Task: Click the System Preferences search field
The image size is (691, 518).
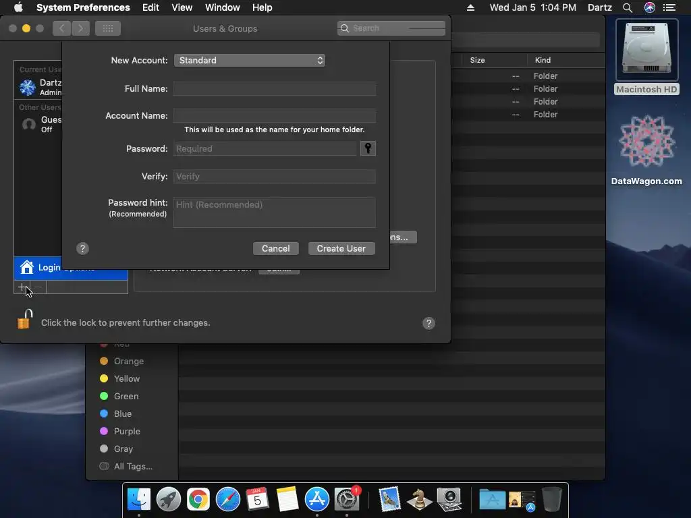Action: point(391,28)
